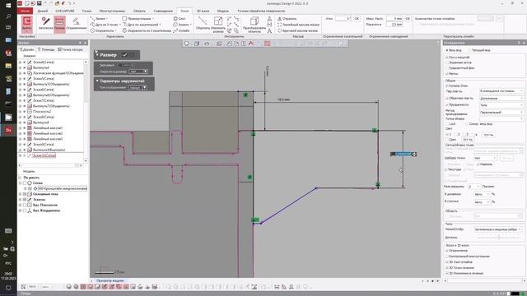
Task: Open the LIVECAPTURE ribbon tab
Action: tap(65, 11)
